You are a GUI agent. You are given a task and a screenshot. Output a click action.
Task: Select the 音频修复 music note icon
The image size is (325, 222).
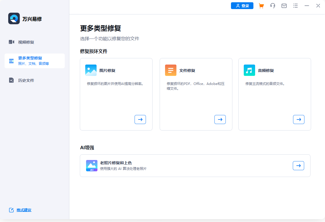[x=249, y=70]
